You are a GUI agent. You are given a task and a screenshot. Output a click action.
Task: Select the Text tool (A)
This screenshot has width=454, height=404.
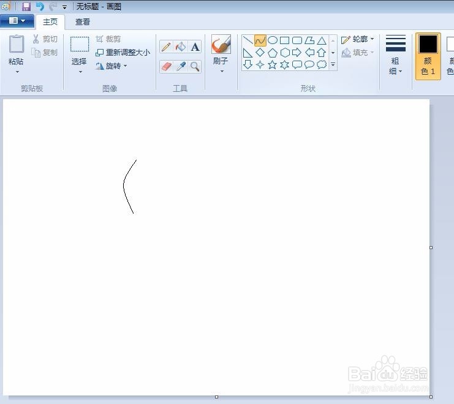(195, 47)
